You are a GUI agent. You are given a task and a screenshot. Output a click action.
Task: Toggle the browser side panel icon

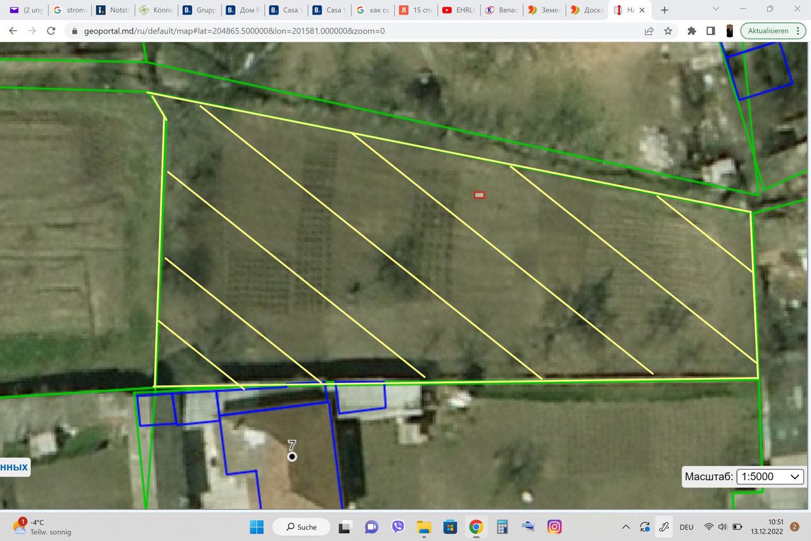[711, 31]
